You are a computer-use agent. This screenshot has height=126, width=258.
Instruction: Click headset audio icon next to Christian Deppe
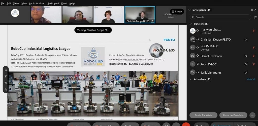point(198,39)
